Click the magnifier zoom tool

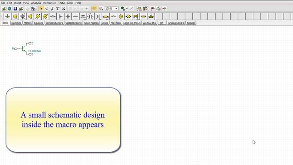click(x=101, y=9)
